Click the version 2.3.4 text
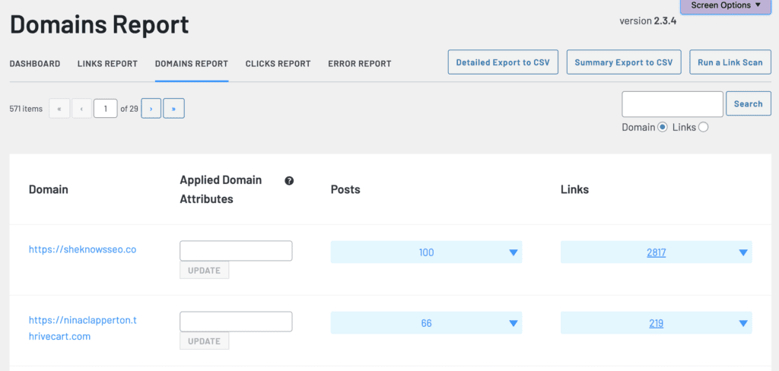 point(648,21)
